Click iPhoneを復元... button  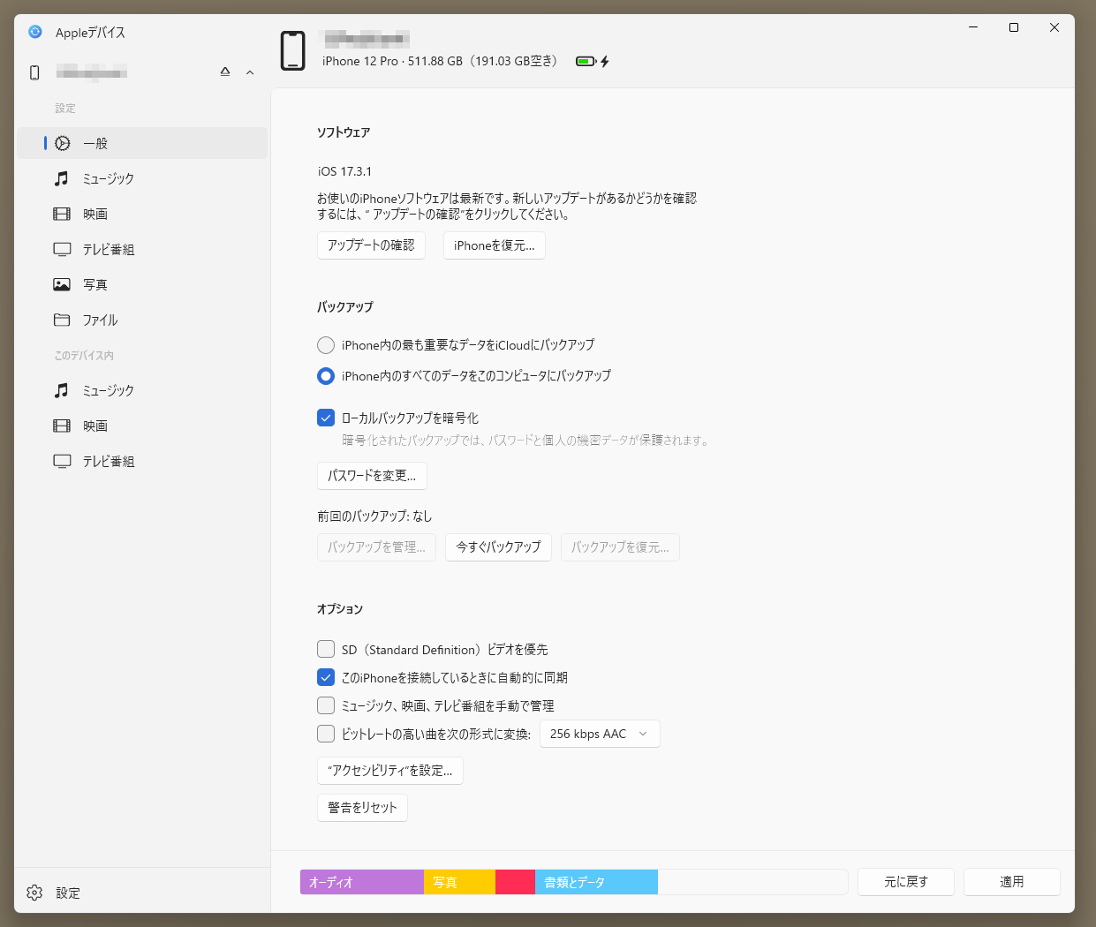click(495, 245)
